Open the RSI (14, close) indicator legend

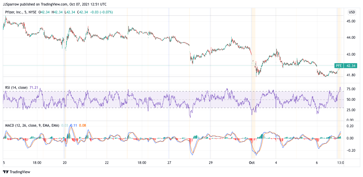click(17, 87)
